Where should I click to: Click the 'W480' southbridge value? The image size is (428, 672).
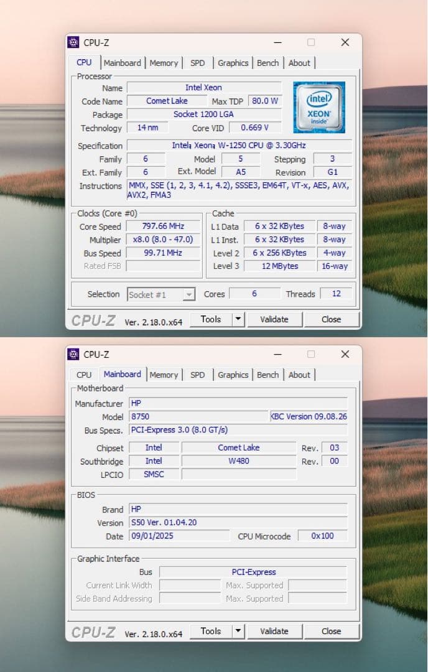239,461
